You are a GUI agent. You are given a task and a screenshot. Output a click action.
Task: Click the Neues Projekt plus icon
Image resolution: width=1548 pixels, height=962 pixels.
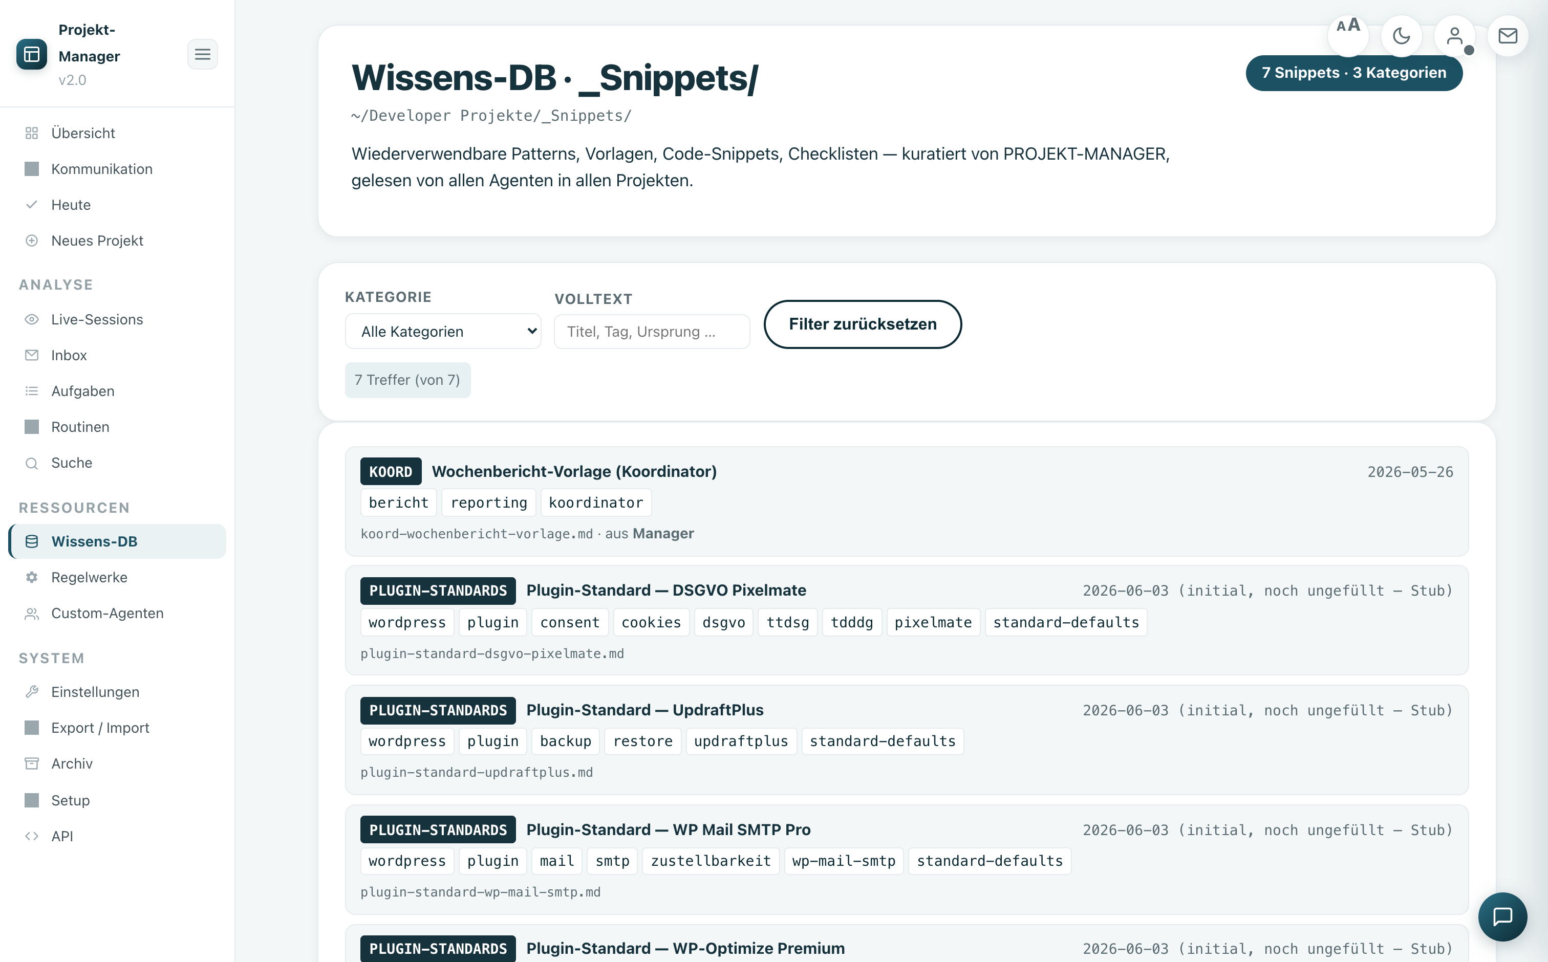click(32, 240)
